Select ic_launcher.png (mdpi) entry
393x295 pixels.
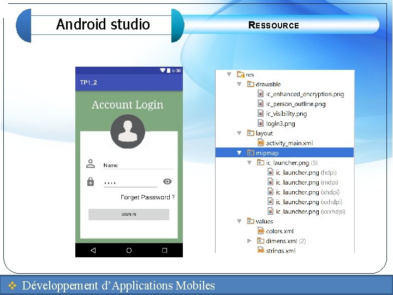(307, 182)
